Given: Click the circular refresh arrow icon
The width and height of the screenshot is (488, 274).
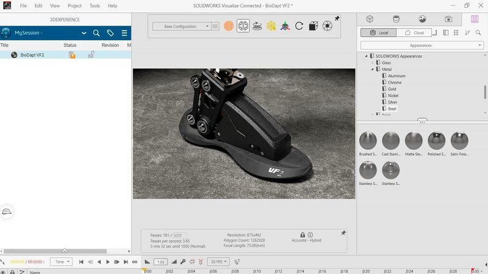Looking at the screenshot, I should tap(299, 26).
